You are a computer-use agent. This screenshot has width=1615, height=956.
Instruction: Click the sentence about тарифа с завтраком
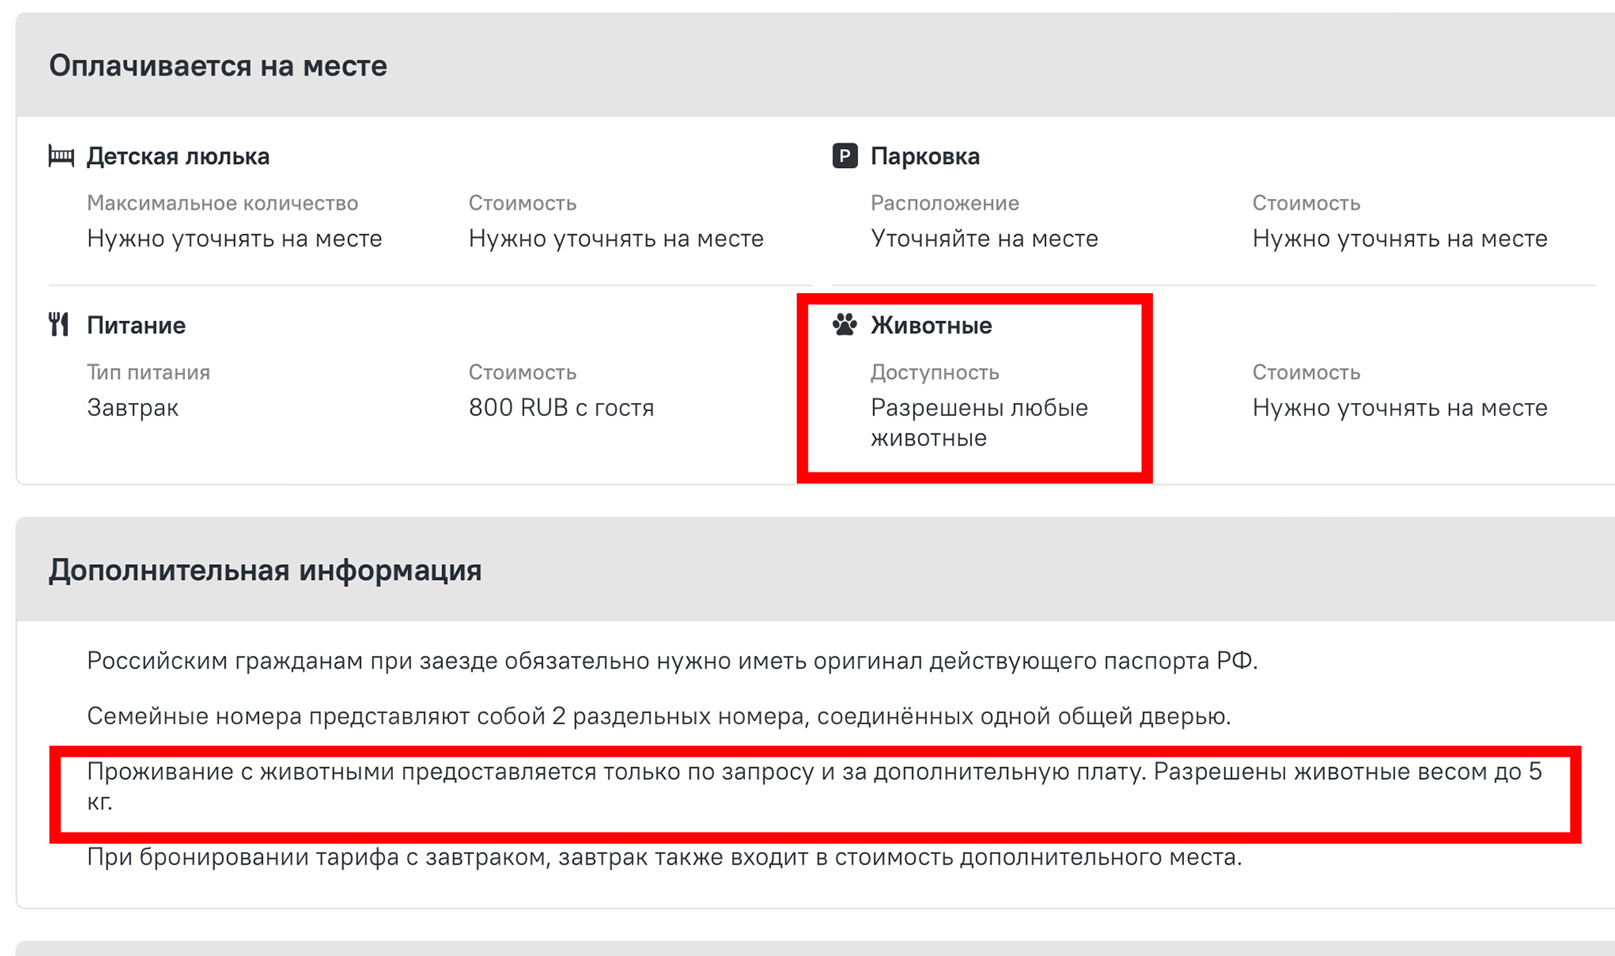(x=664, y=857)
